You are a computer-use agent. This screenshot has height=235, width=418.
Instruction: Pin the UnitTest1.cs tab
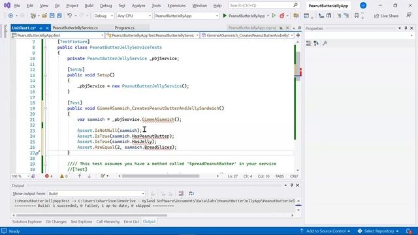40,28
